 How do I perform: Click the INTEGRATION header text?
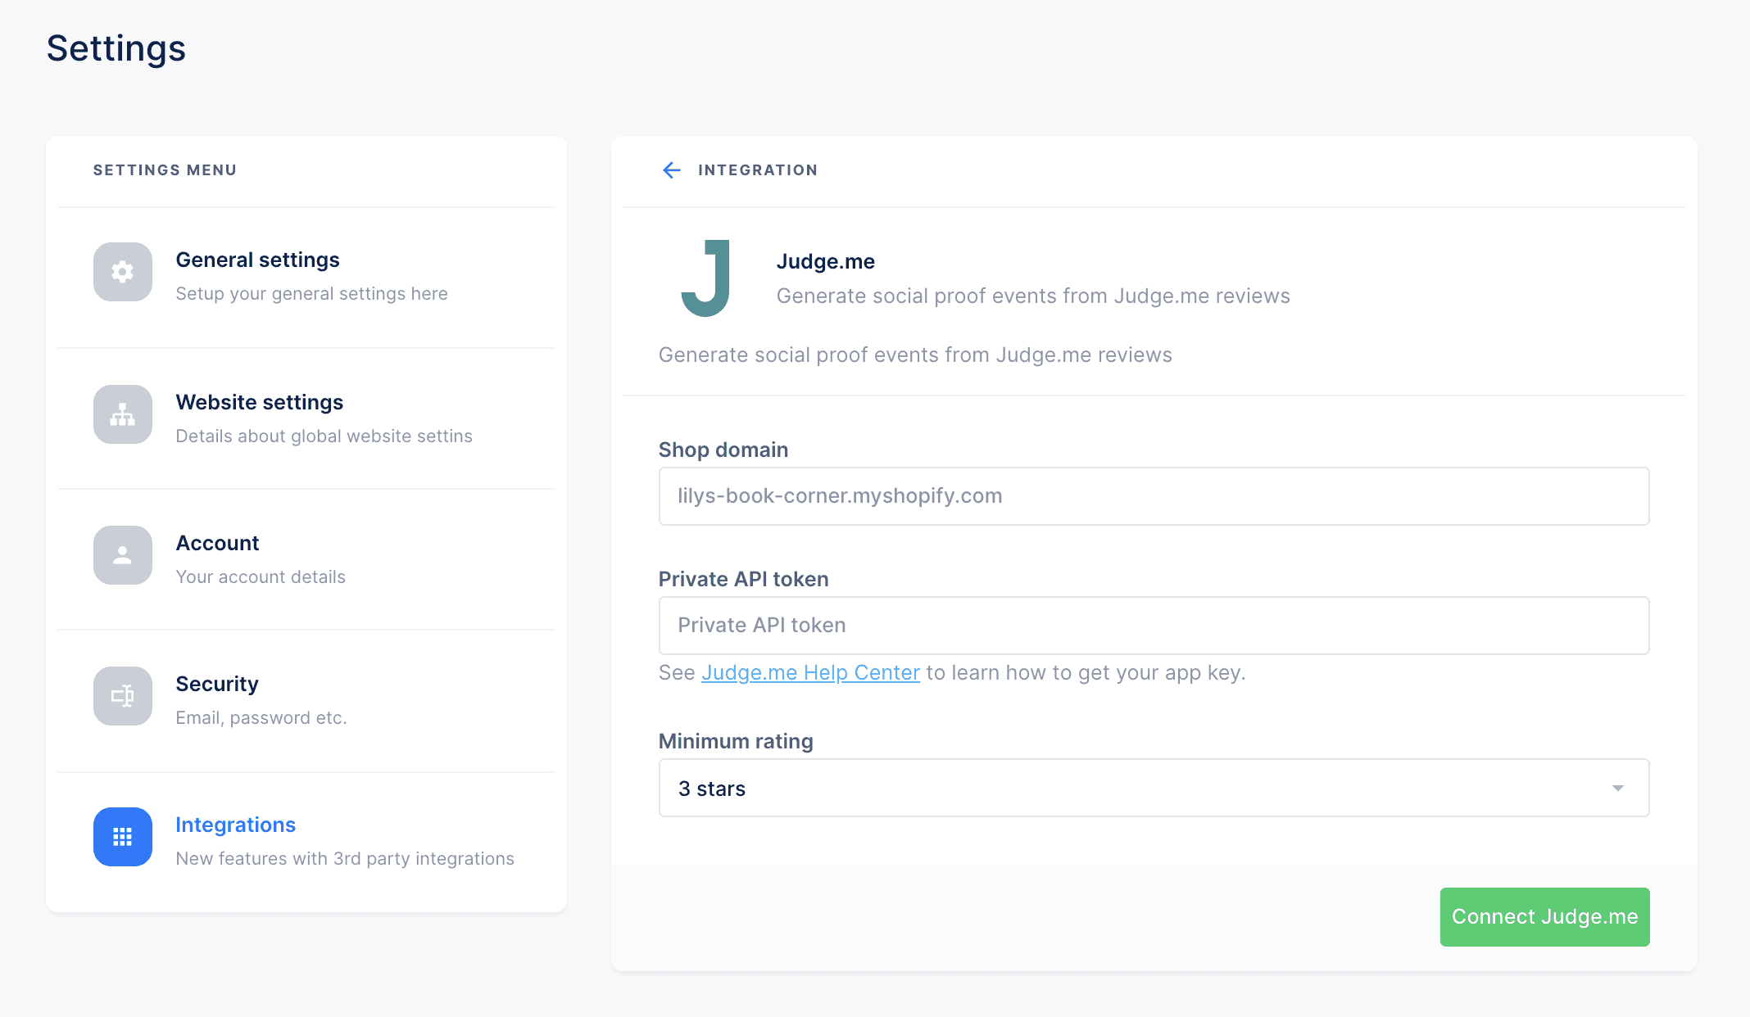point(757,169)
